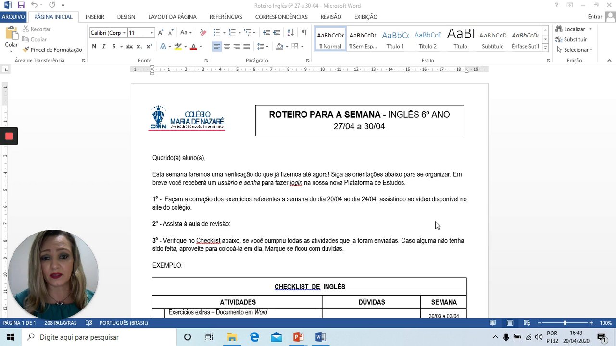Increase font size with the grow font icon

click(x=161, y=33)
